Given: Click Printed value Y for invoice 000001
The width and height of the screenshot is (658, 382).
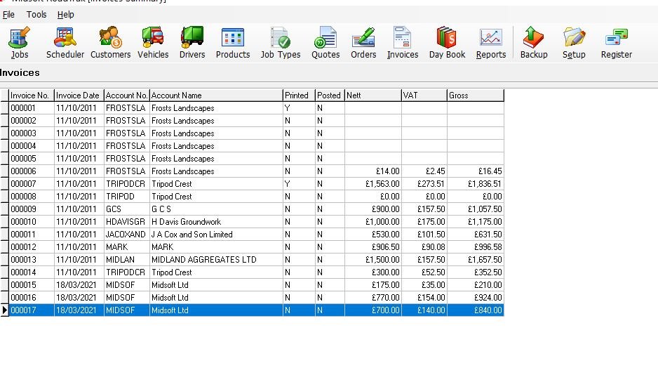Looking at the screenshot, I should (300, 108).
